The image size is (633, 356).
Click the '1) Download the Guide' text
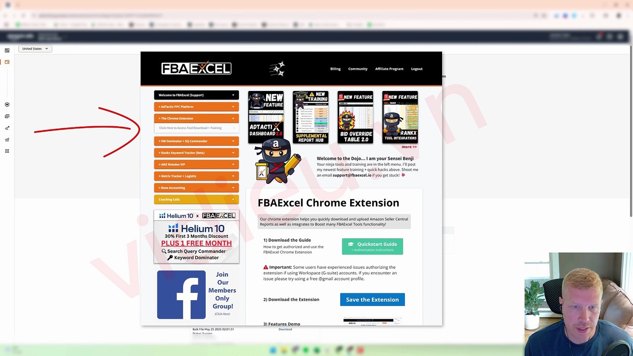pos(287,240)
